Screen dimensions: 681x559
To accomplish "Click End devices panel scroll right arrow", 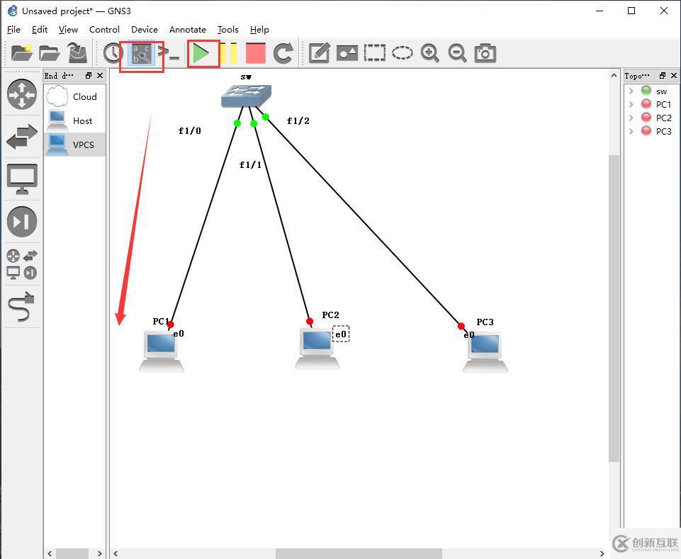I will click(x=100, y=553).
